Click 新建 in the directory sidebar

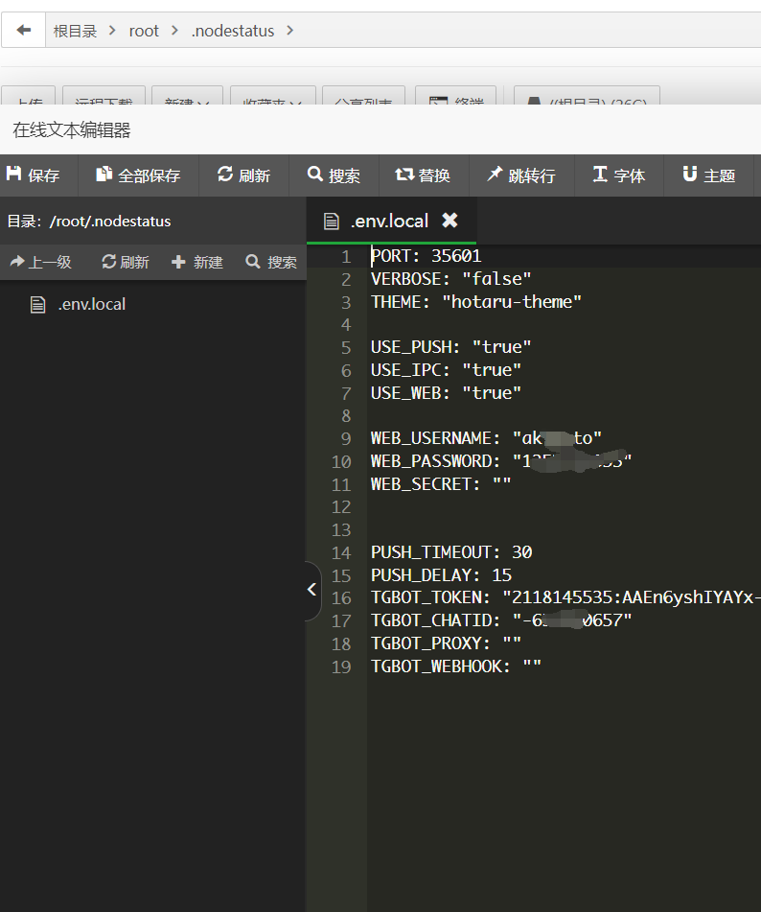click(197, 263)
